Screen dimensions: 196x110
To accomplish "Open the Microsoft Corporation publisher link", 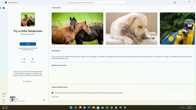I will [28, 34].
